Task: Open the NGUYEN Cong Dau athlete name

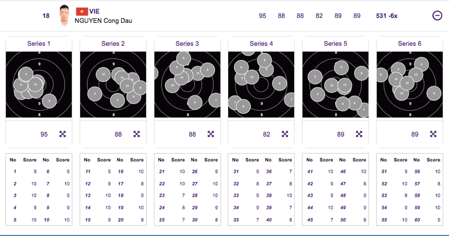Action: (103, 21)
